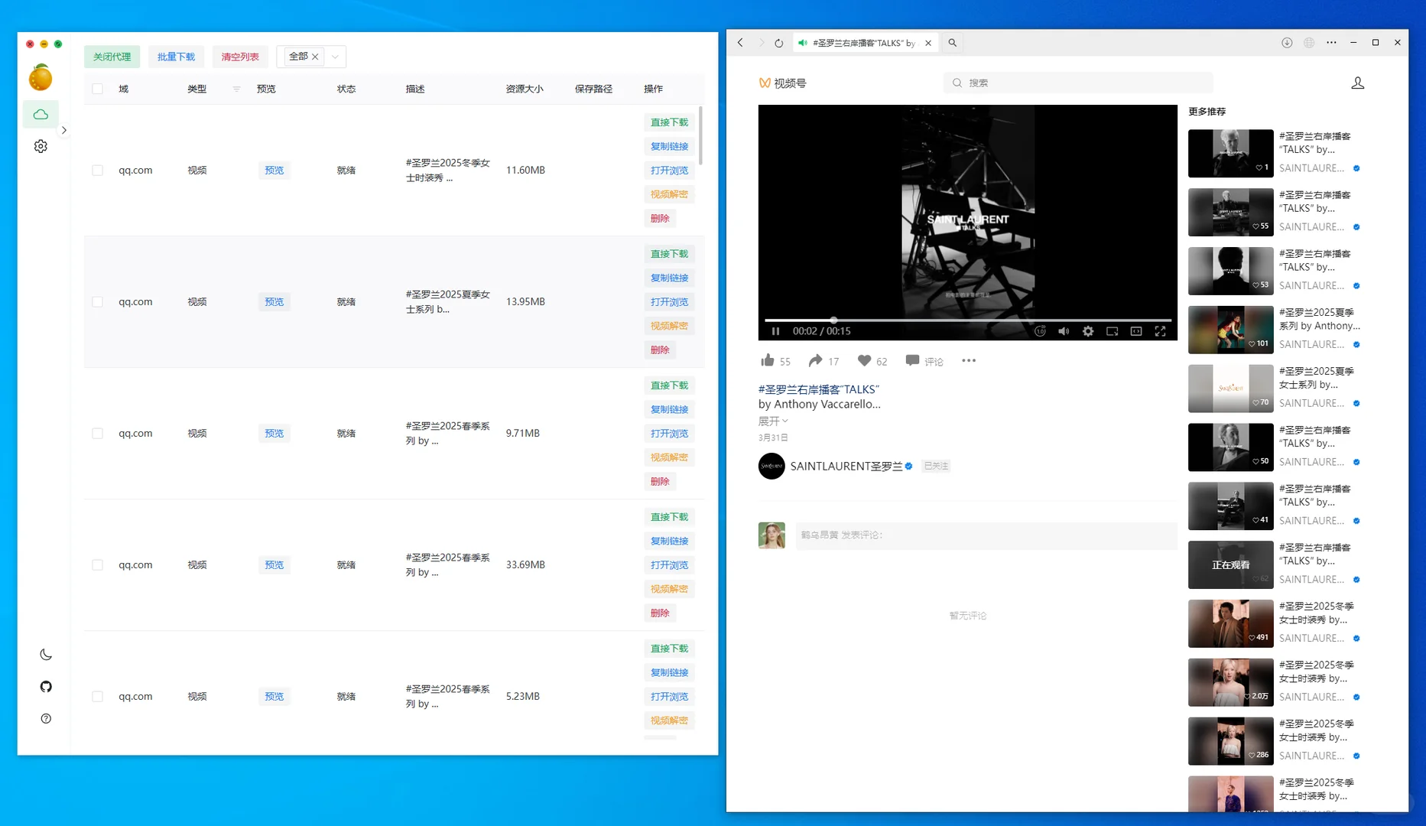Open more actions dots below the video
Image resolution: width=1426 pixels, height=826 pixels.
(969, 361)
